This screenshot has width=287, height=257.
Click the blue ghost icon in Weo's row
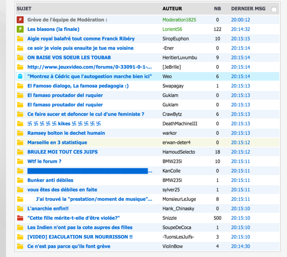tap(20, 76)
